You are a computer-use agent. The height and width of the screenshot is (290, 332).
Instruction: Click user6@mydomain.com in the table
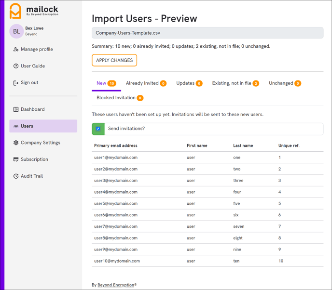(x=116, y=215)
